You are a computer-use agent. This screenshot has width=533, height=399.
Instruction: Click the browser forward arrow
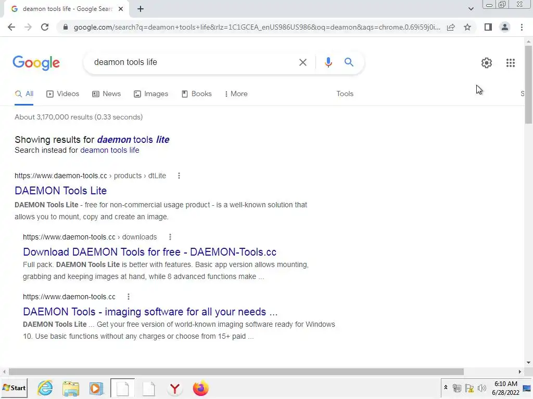[x=28, y=27]
